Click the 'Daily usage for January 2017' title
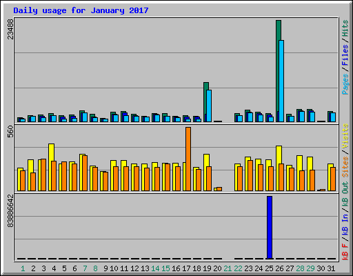Image resolution: width=353 pixels, height=276 pixels. [81, 10]
